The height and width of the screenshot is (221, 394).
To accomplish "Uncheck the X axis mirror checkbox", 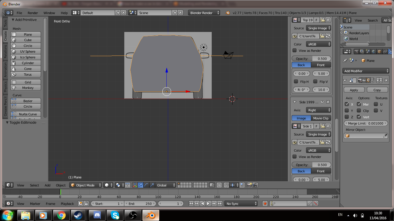I will 347,104.
